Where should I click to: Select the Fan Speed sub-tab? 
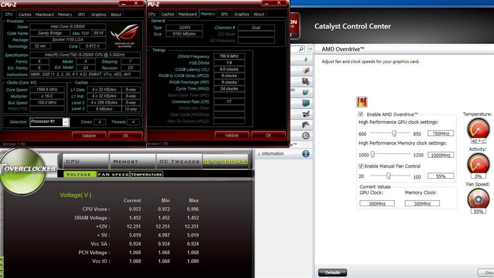(x=113, y=174)
